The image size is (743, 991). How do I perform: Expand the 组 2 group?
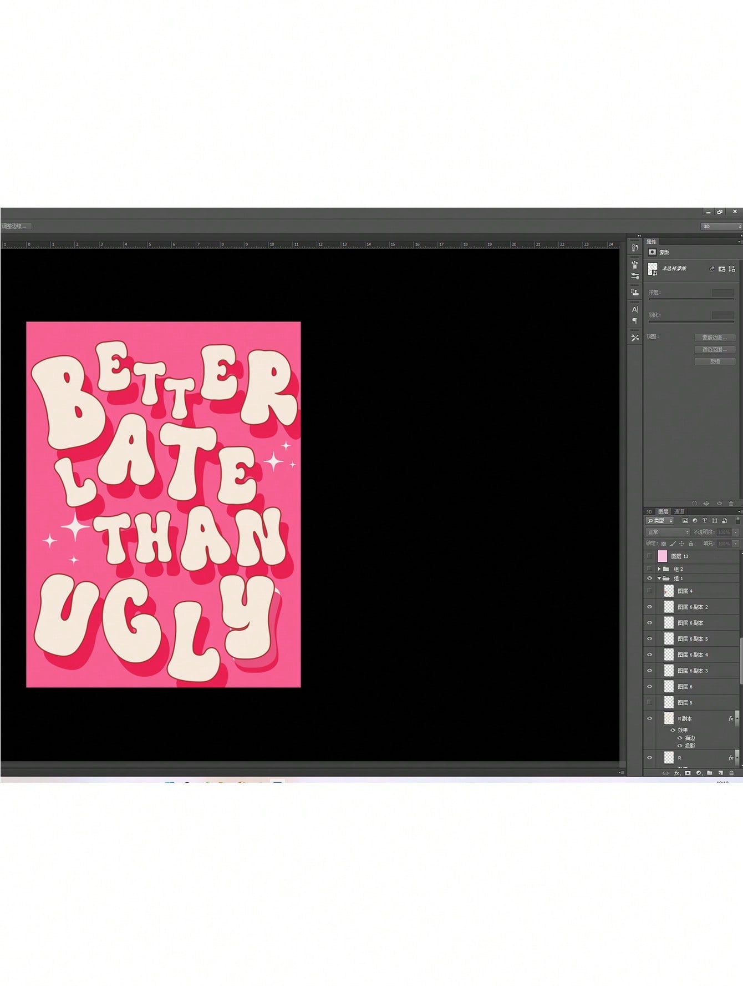click(659, 569)
